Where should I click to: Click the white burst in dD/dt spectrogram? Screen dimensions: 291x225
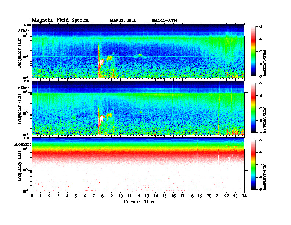click(101, 118)
